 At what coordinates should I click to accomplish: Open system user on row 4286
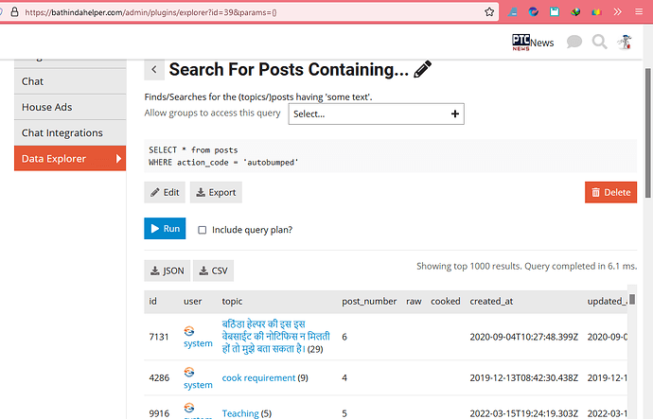(x=198, y=385)
